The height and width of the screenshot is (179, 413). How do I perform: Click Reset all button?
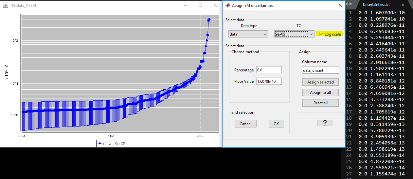[x=320, y=103]
